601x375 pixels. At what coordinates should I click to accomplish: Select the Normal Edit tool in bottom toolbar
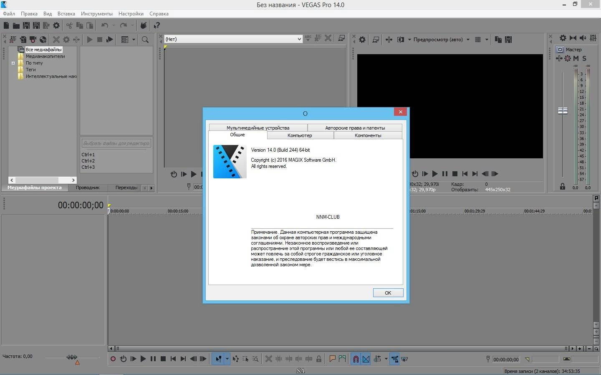218,359
